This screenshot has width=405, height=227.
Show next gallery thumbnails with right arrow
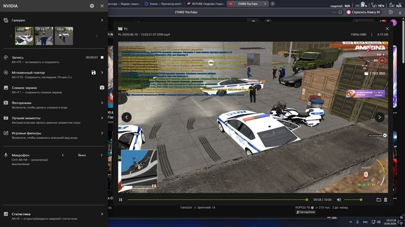click(x=97, y=36)
